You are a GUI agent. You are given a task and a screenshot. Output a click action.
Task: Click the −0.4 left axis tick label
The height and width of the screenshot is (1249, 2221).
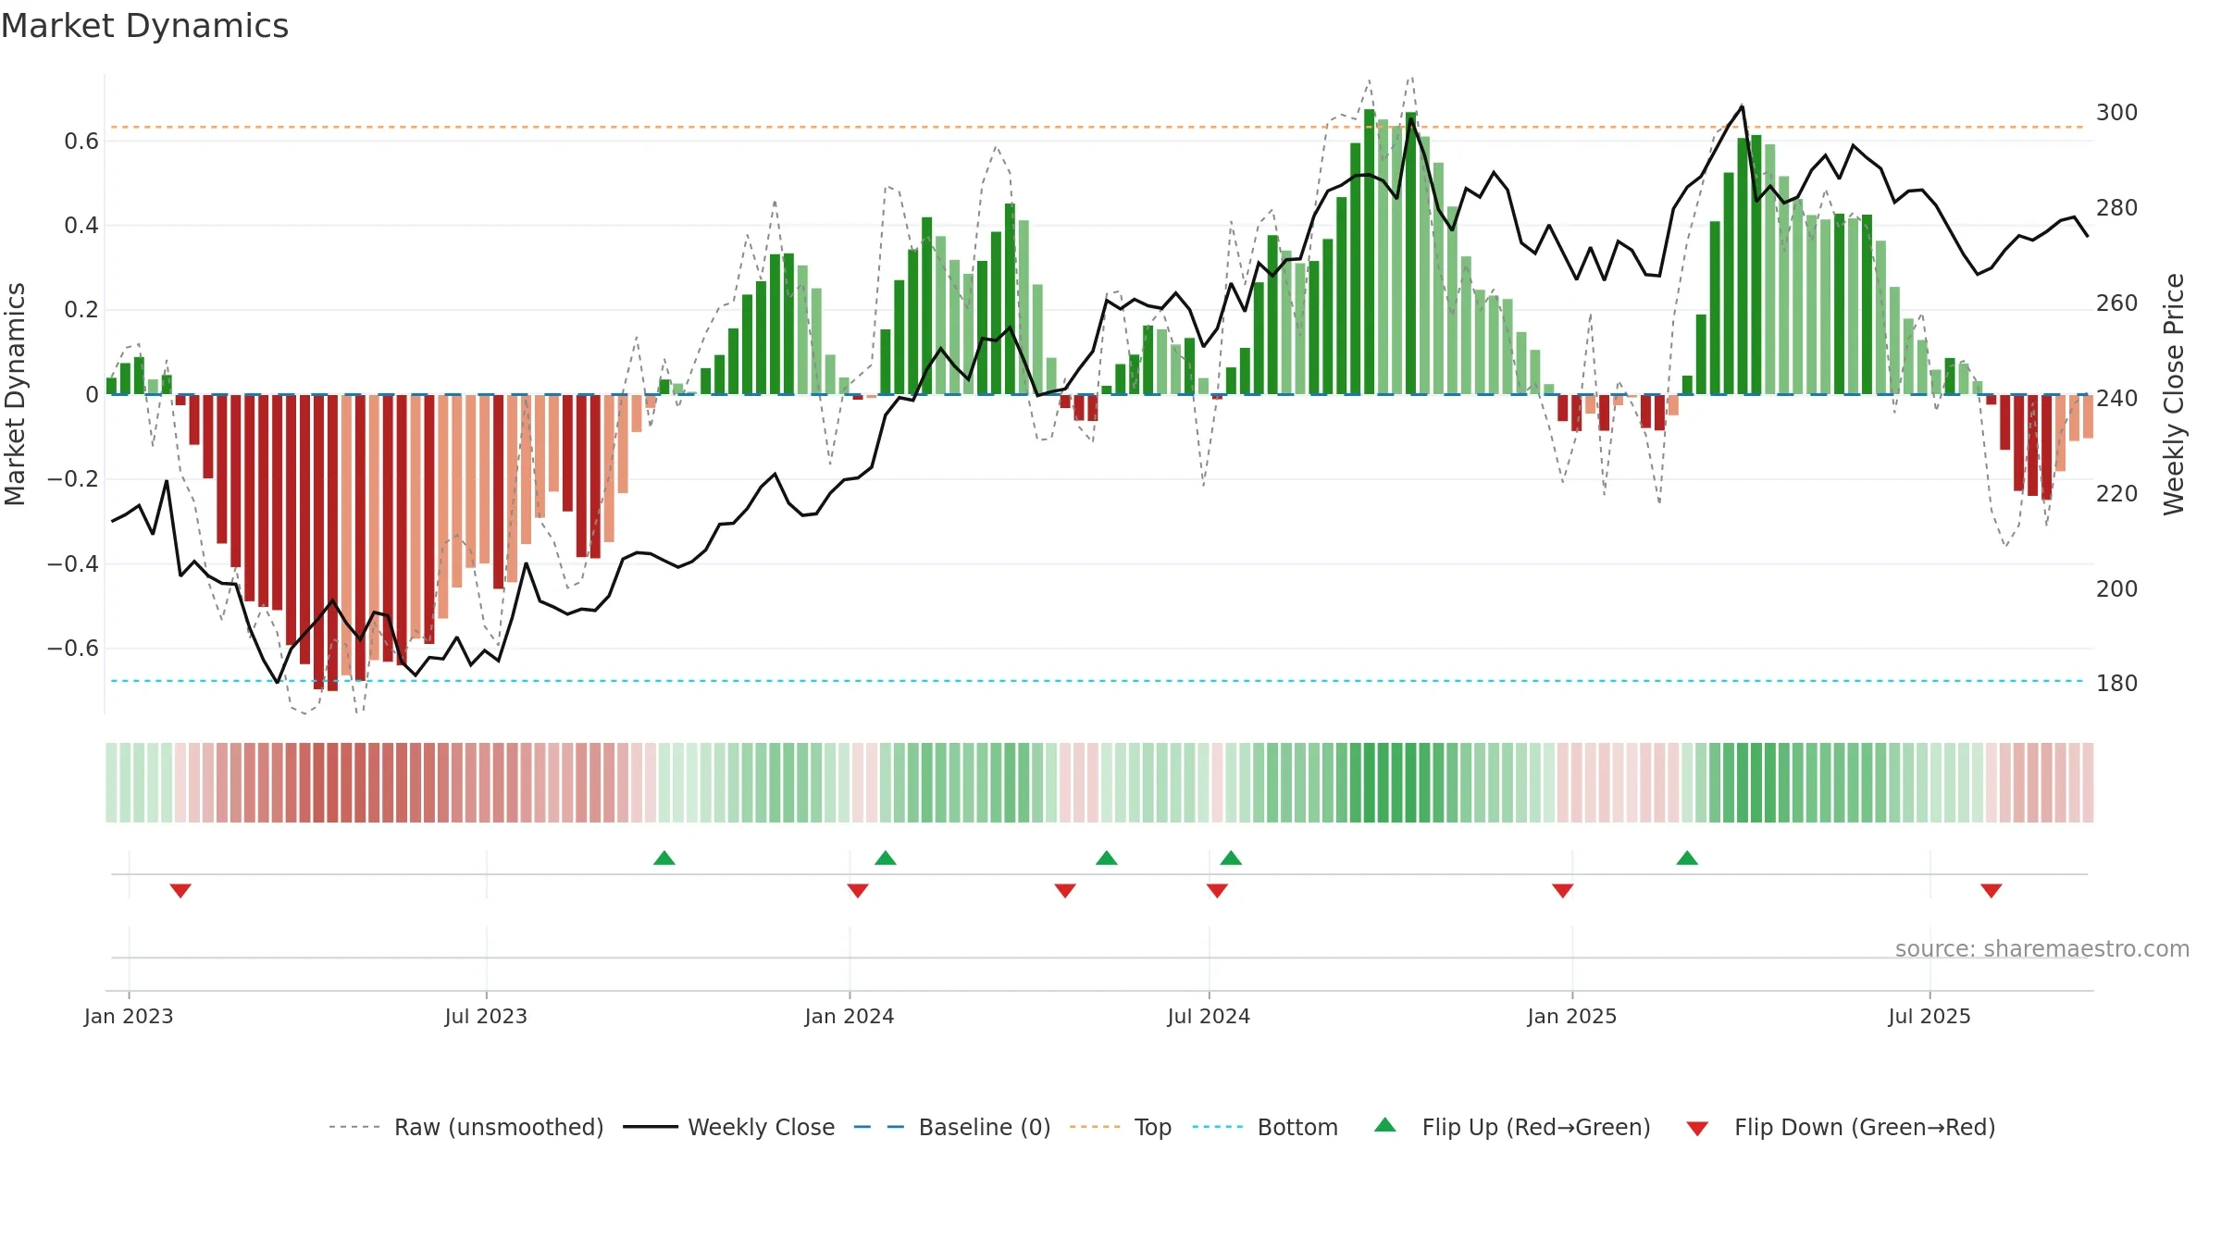[73, 563]
